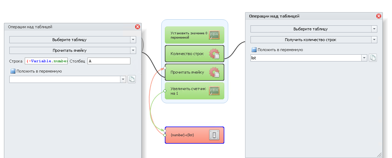Click the copy icon beside the 'list' field

pos(373,58)
